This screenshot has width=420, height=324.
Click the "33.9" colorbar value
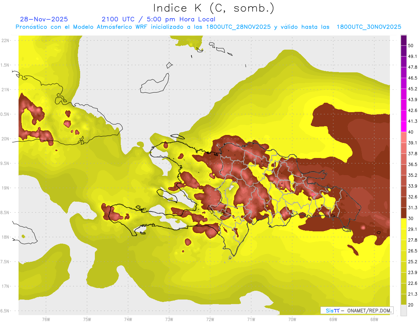[413, 186]
